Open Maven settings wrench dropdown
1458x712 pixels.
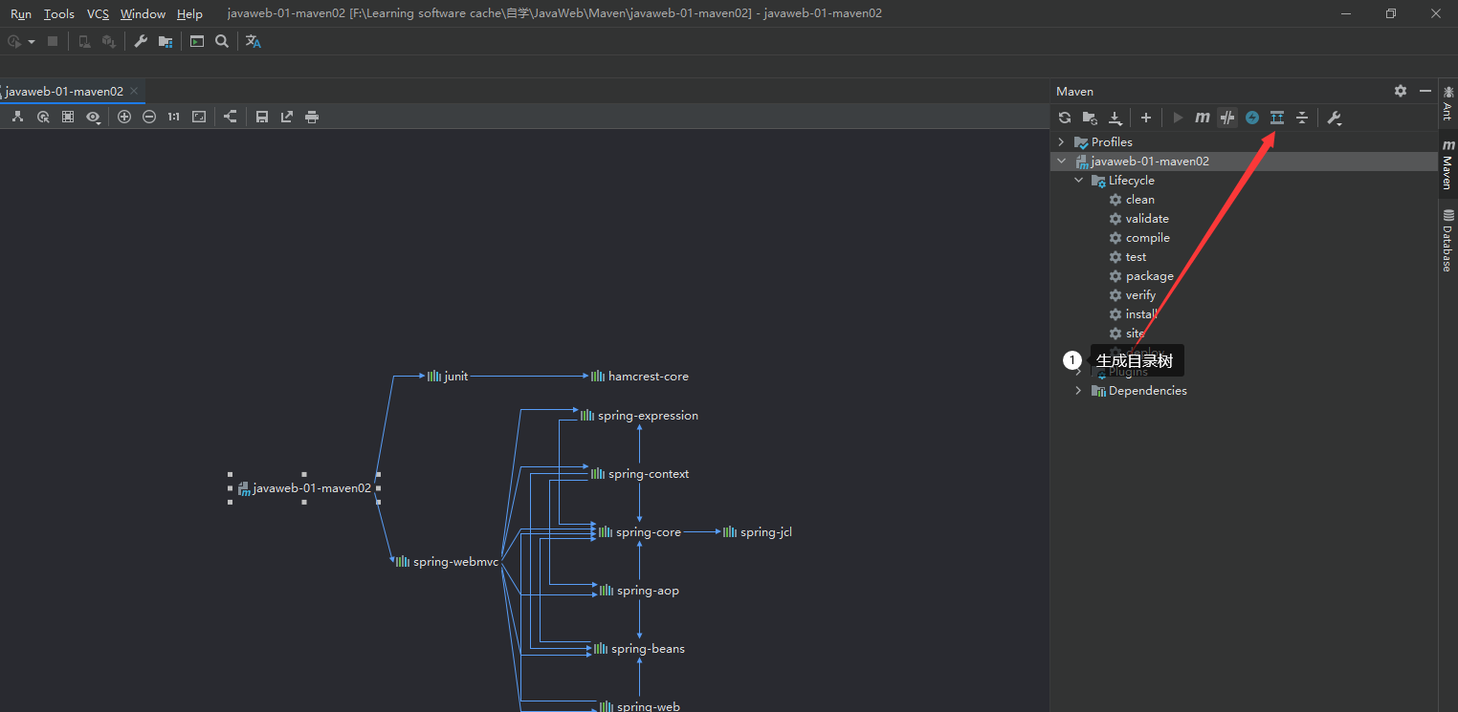[1335, 118]
